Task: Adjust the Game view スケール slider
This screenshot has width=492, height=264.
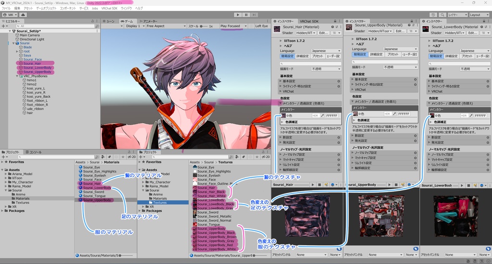Action: point(204,26)
